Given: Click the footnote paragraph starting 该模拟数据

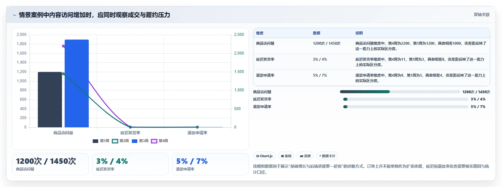Looking at the screenshot, I should coord(371,169).
